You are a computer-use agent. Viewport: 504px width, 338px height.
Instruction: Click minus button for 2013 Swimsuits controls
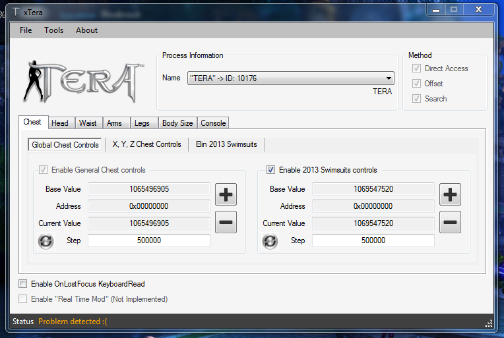(x=450, y=223)
